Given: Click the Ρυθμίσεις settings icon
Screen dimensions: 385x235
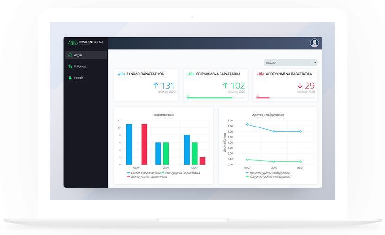Looking at the screenshot, I should coord(70,66).
